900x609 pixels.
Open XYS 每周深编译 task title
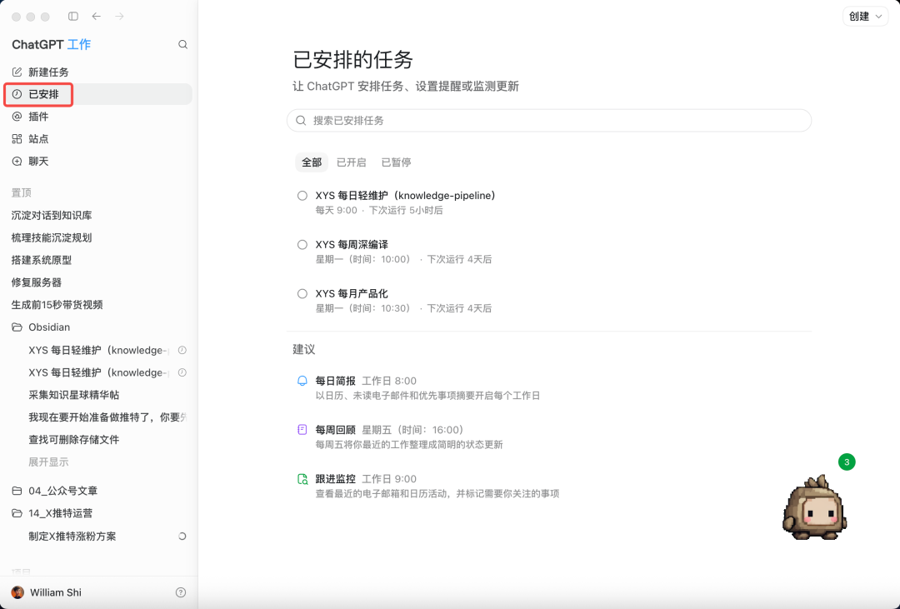[x=352, y=245]
